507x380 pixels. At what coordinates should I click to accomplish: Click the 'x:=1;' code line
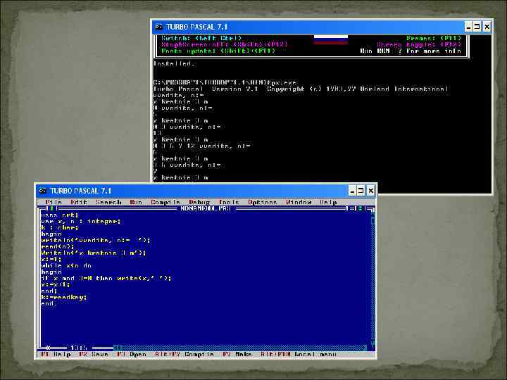[x=51, y=259]
